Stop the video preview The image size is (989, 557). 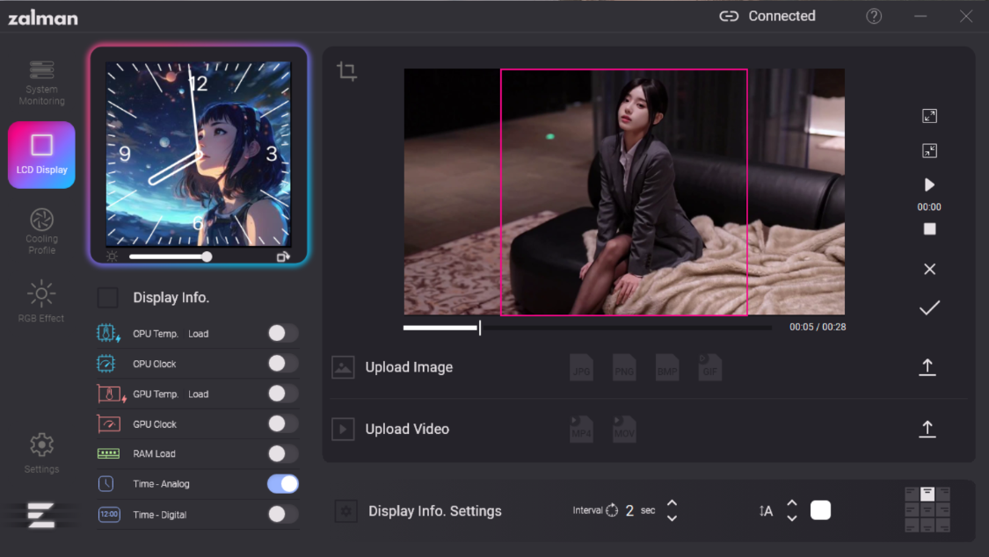pyautogui.click(x=929, y=228)
